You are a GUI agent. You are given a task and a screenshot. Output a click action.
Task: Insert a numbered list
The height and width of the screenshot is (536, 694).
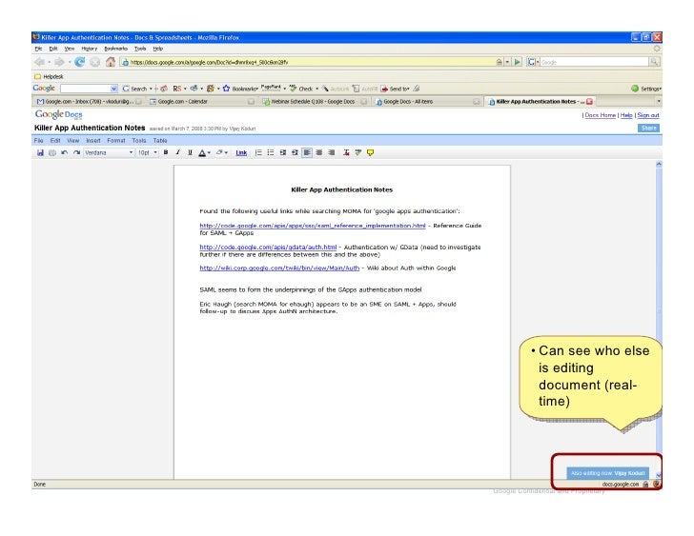point(258,153)
